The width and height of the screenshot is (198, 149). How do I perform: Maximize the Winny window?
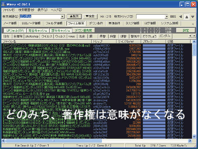[x=188, y=5]
